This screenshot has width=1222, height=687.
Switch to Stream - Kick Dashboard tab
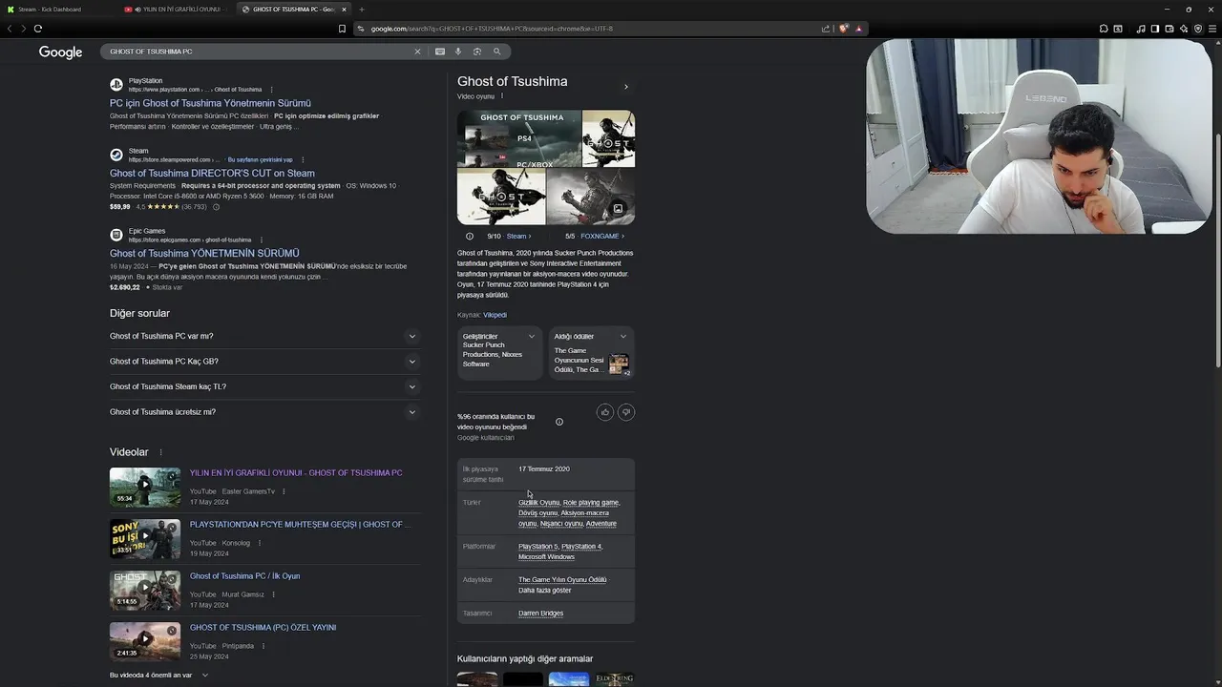[57, 10]
